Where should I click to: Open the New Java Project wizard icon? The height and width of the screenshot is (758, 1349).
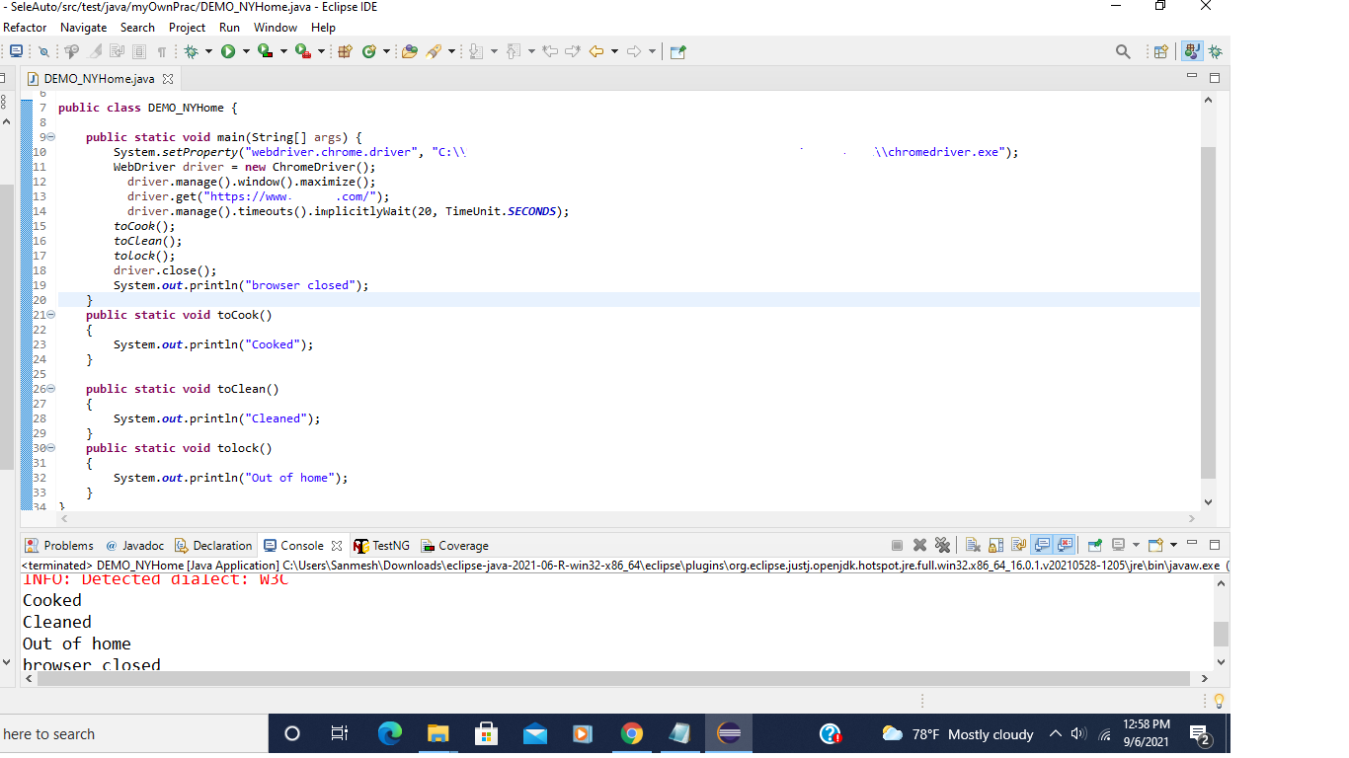tap(345, 51)
